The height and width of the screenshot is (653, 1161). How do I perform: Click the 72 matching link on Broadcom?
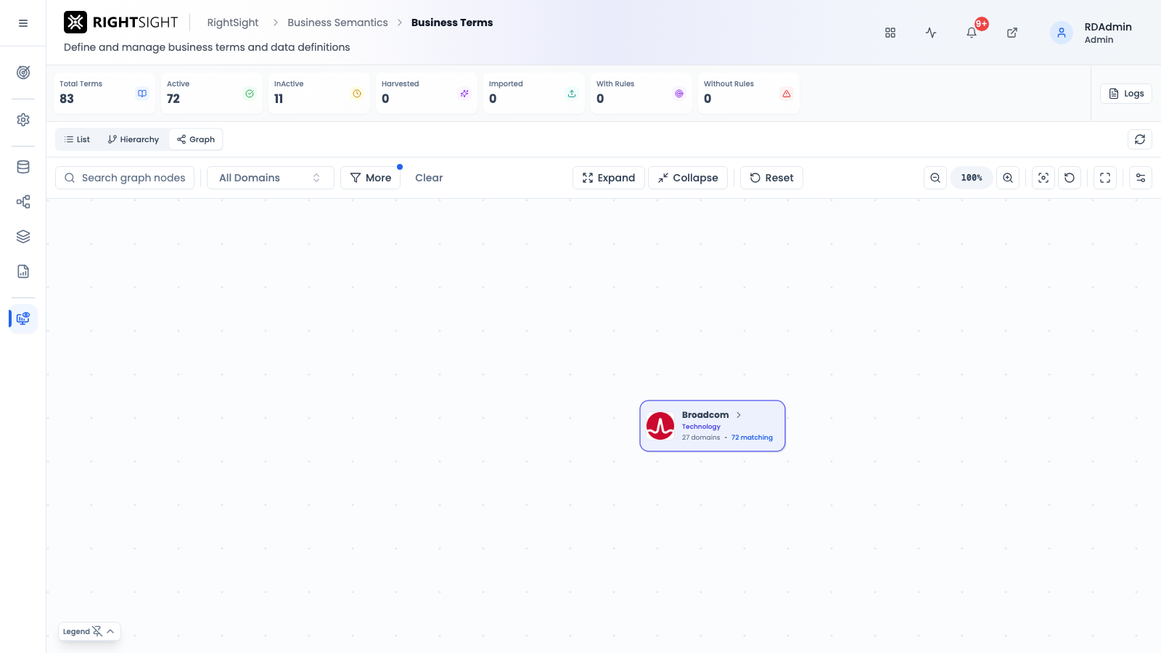pos(752,438)
